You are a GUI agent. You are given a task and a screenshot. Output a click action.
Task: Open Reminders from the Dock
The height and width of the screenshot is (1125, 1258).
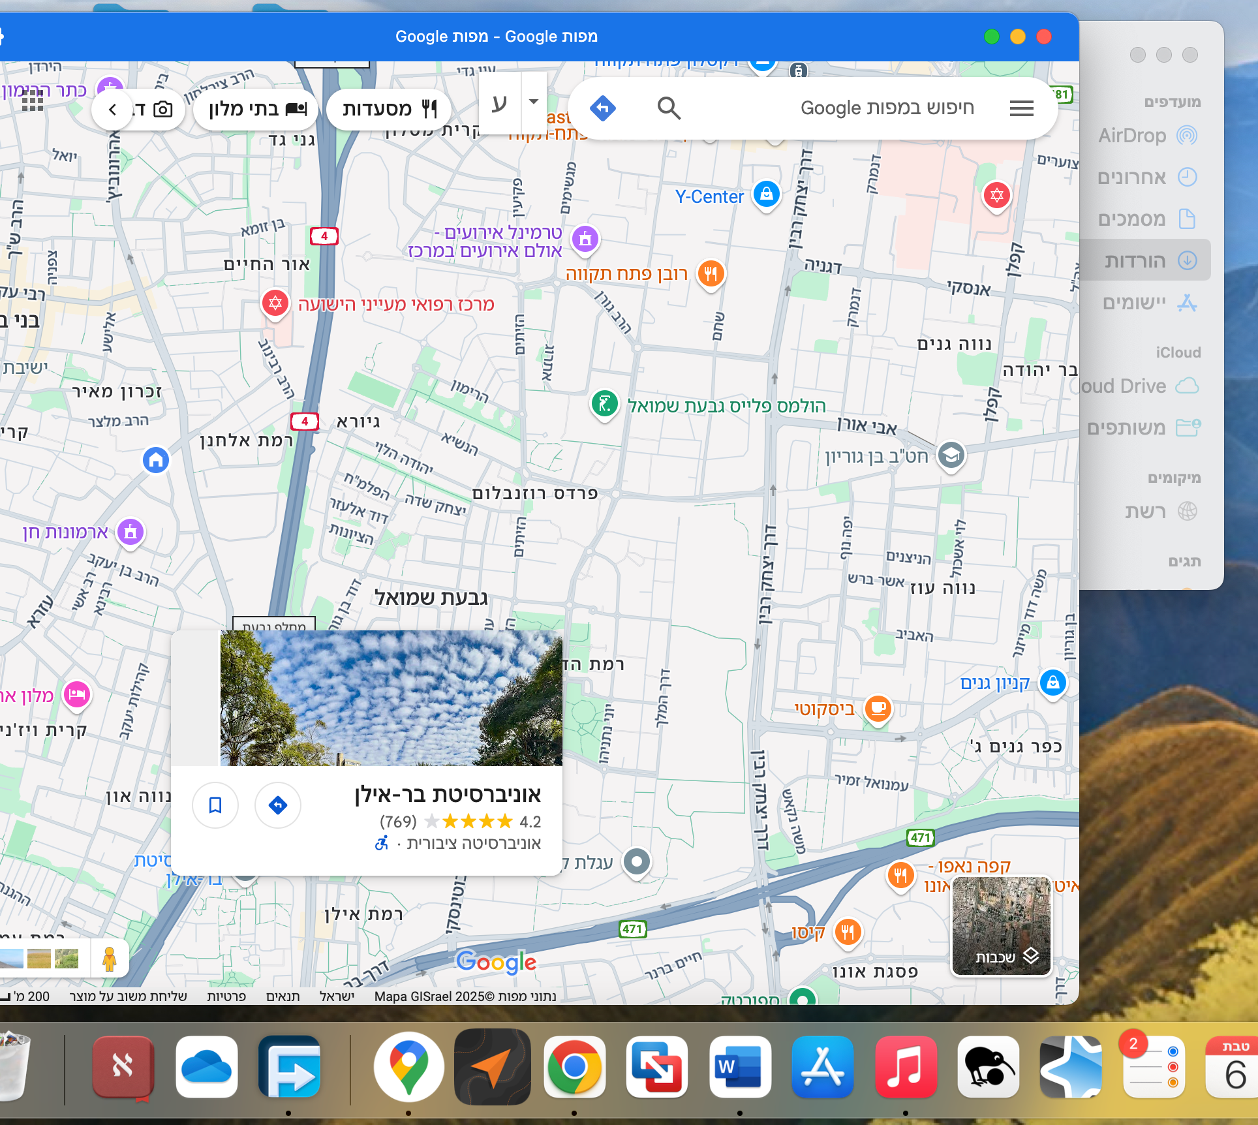[x=1153, y=1067]
